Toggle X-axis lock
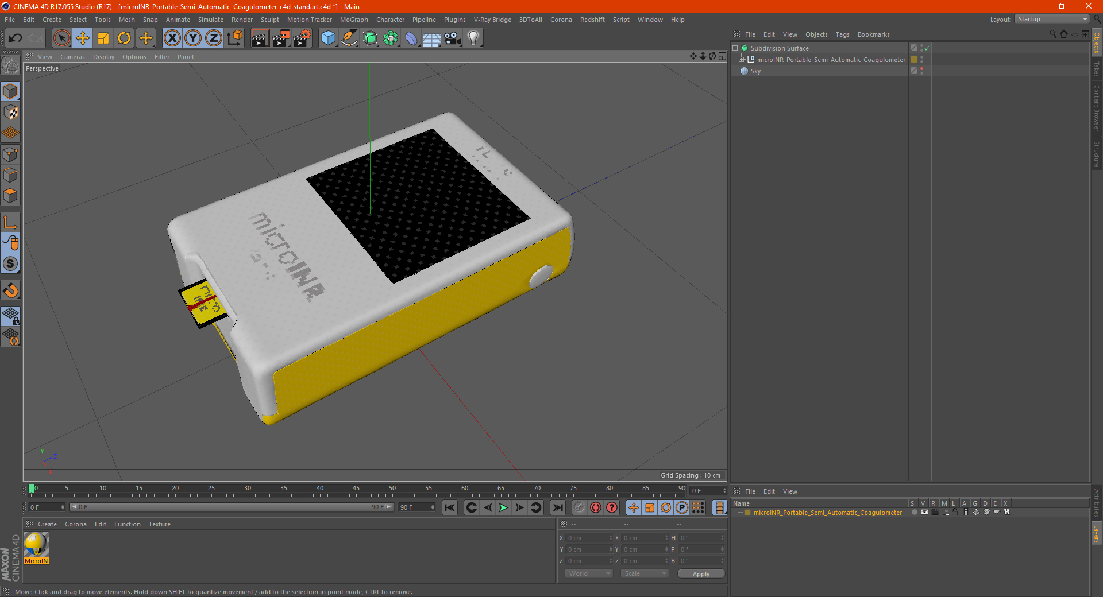Image resolution: width=1103 pixels, height=597 pixels. coord(172,38)
